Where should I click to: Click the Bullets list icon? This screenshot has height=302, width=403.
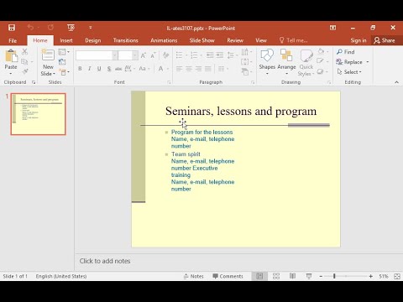179,55
